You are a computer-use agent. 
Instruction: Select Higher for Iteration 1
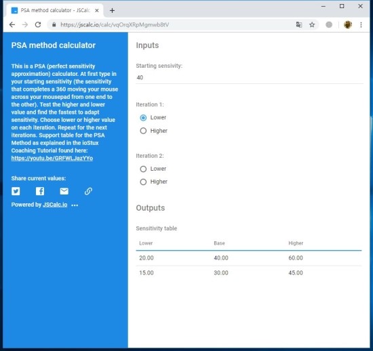pyautogui.click(x=143, y=131)
